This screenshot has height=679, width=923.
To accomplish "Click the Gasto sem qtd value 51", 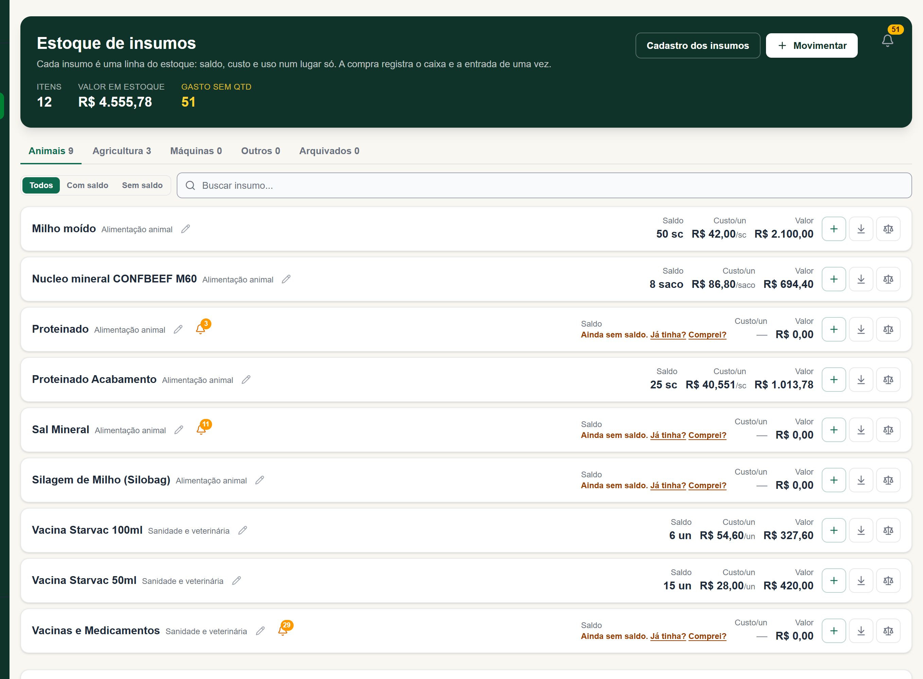I will coord(188,102).
